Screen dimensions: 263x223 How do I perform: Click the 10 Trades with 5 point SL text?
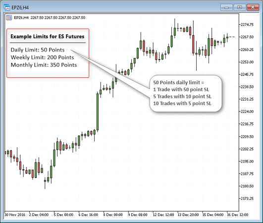pyautogui.click(x=182, y=103)
